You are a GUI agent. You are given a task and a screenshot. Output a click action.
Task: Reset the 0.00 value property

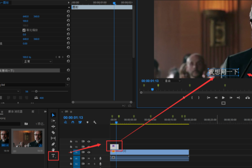click(68, 43)
